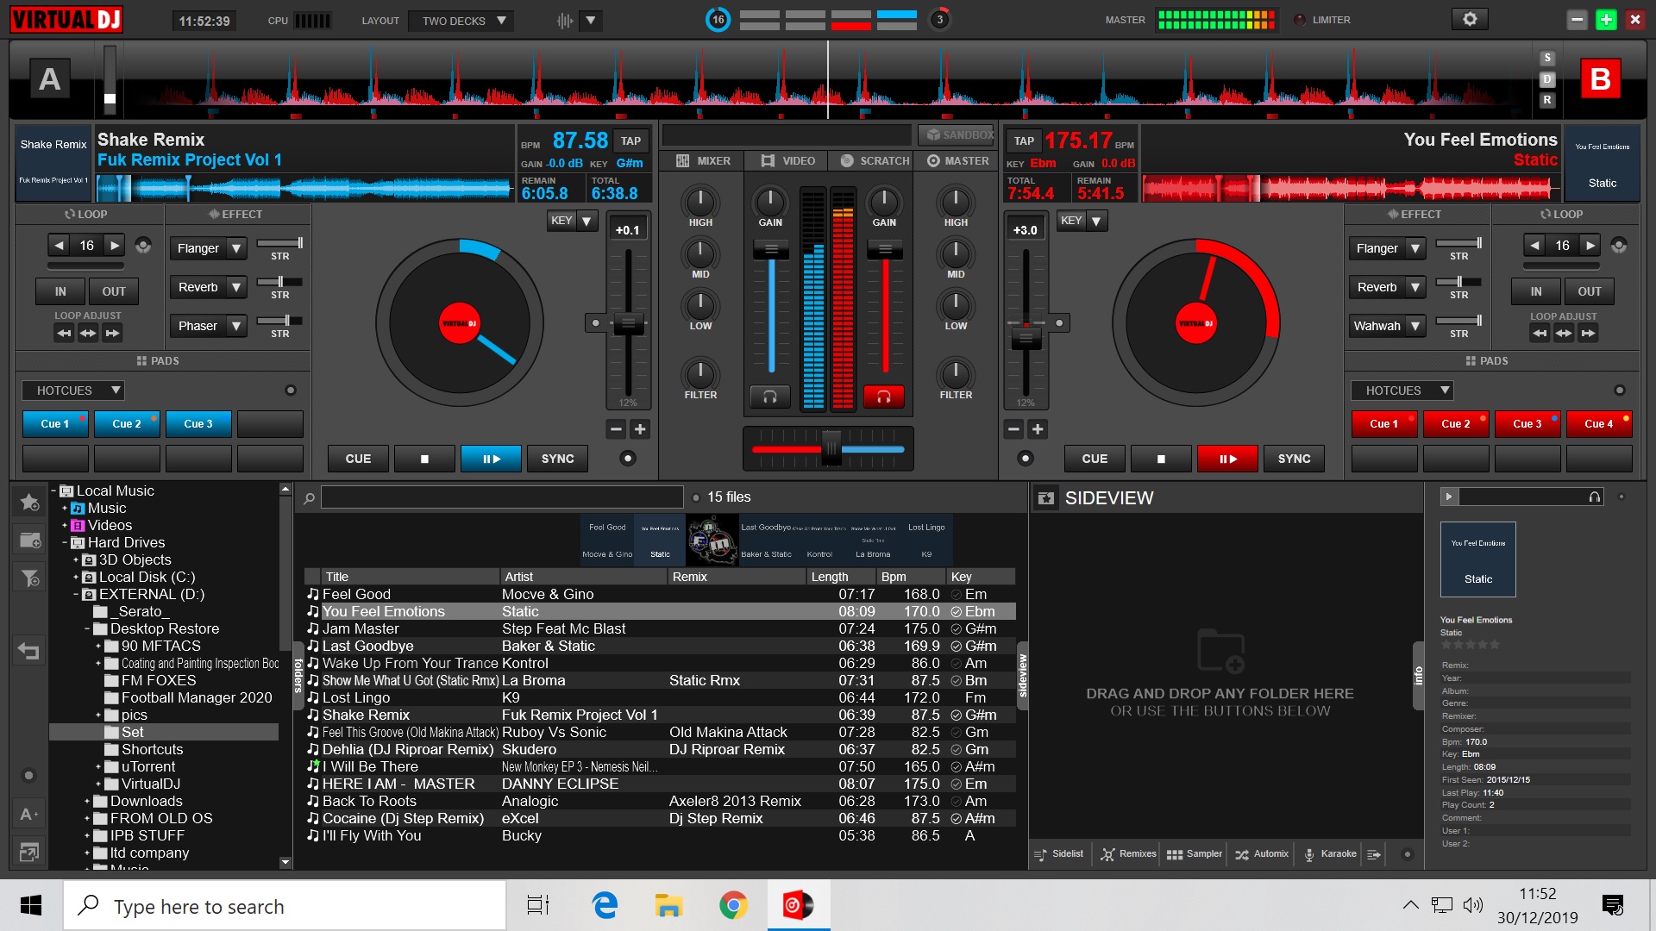Click the go-back arrow icon in browser sidebar

pos(29,652)
